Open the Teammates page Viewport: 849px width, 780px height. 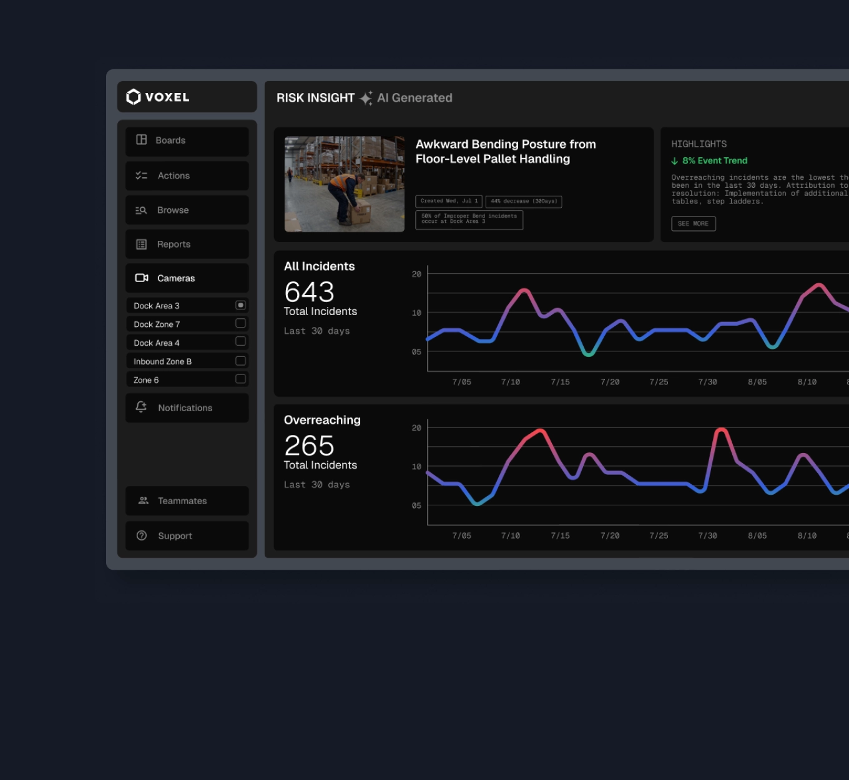[x=187, y=501]
